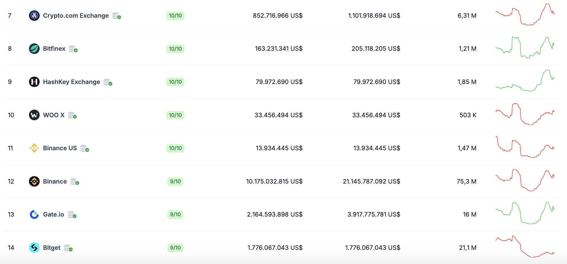
Task: Click the Bitget logo icon
Action: pyautogui.click(x=34, y=248)
